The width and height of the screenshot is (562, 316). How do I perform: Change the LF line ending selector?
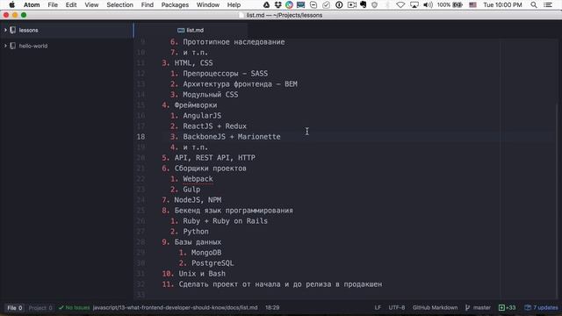click(x=378, y=308)
